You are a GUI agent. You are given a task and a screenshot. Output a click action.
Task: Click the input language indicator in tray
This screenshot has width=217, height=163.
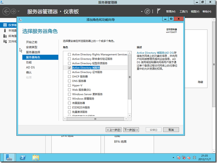coord(194,158)
